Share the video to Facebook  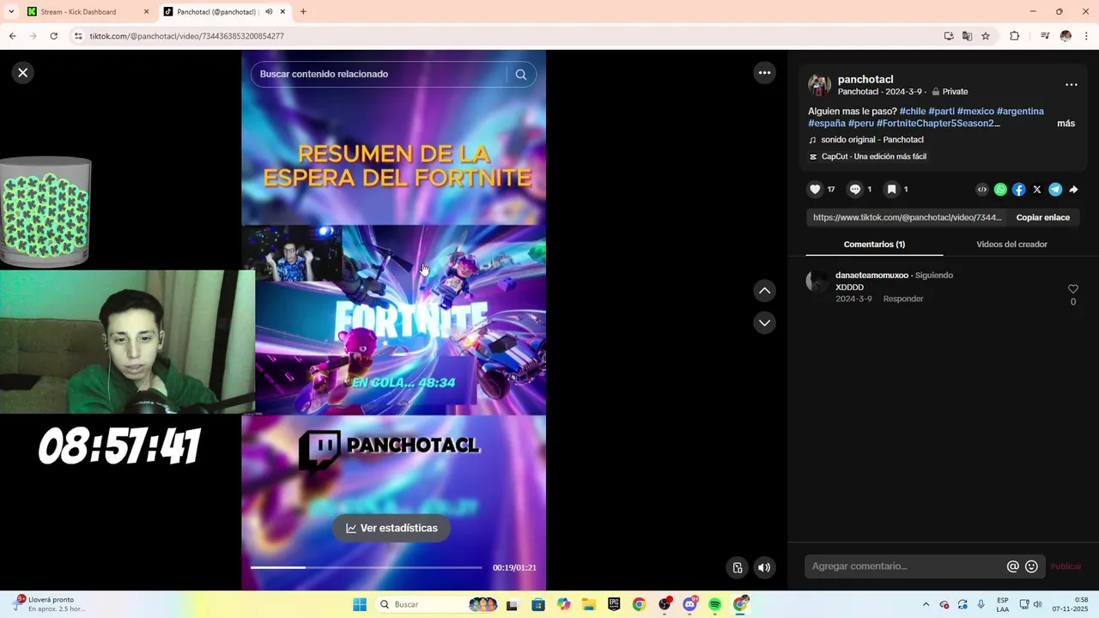[1019, 190]
